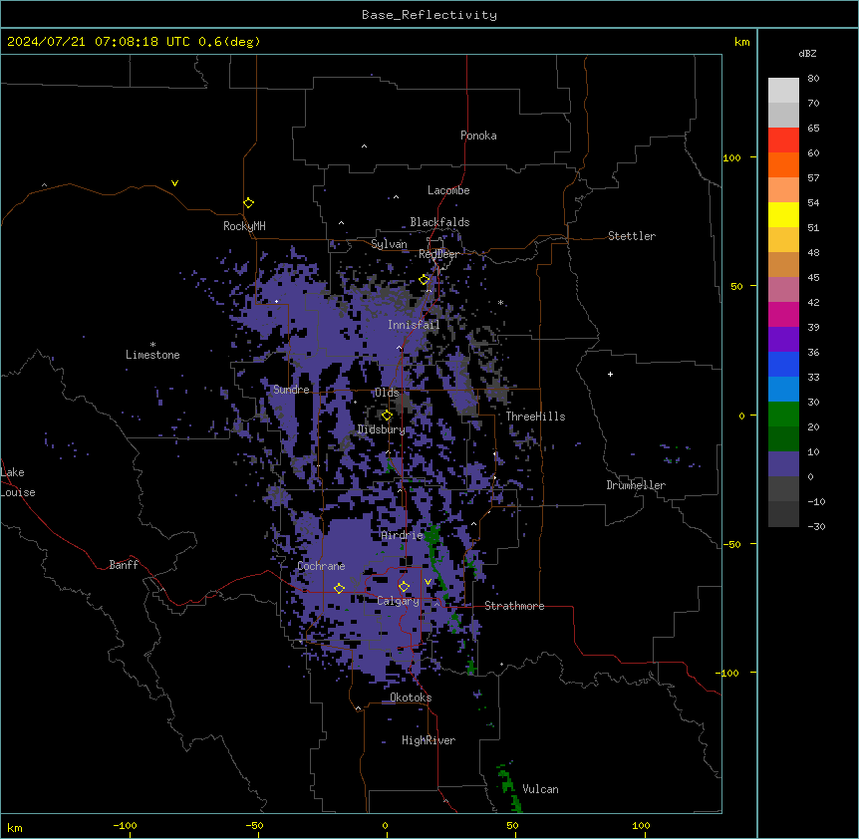
Task: Click the yellow diamond marker between Olds and Didsbury
Action: [387, 416]
